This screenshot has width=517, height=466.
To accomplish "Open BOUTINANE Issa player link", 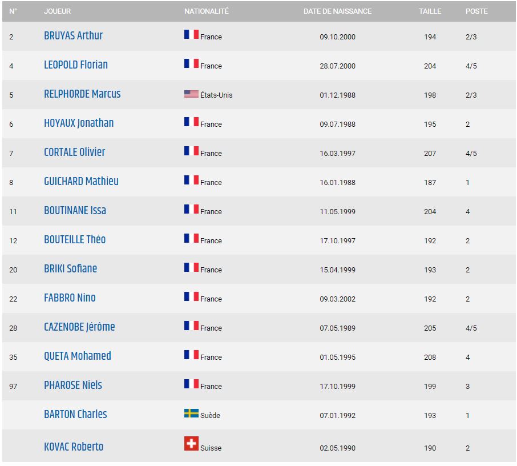I will pos(75,210).
